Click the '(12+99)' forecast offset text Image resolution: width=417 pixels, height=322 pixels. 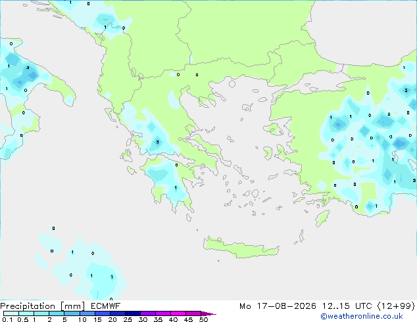396,306
